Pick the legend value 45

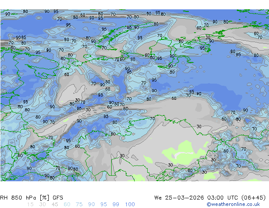(x=55, y=205)
